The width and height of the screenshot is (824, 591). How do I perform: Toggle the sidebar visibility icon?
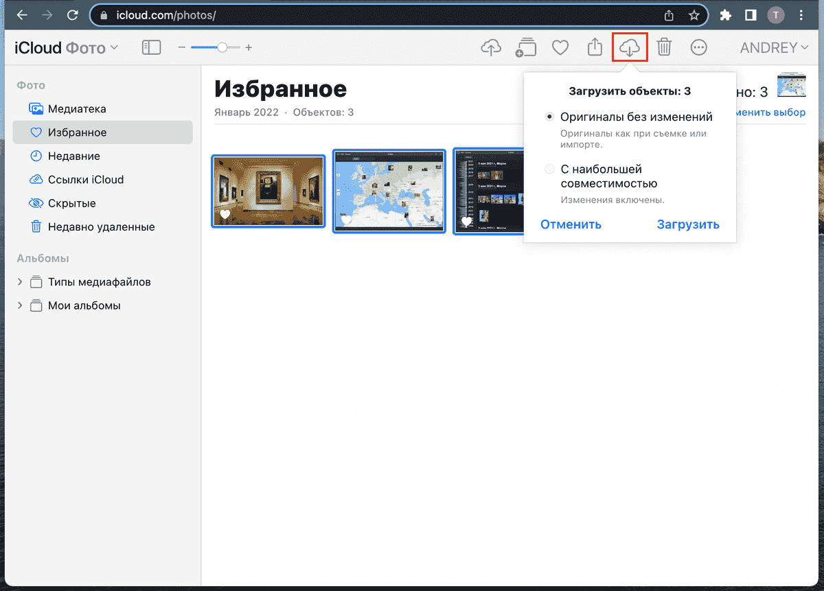tap(151, 47)
